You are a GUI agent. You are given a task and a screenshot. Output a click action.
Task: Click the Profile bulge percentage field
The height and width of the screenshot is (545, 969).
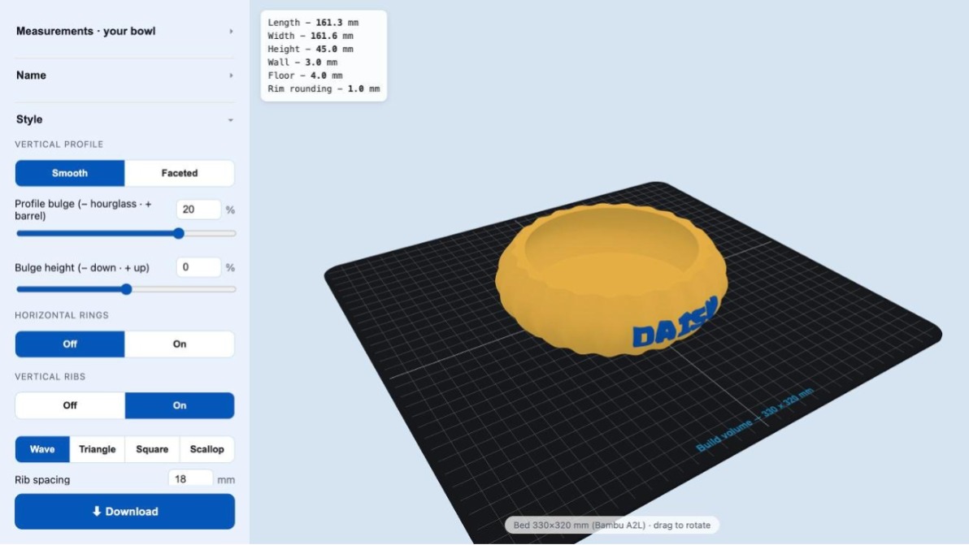(198, 210)
